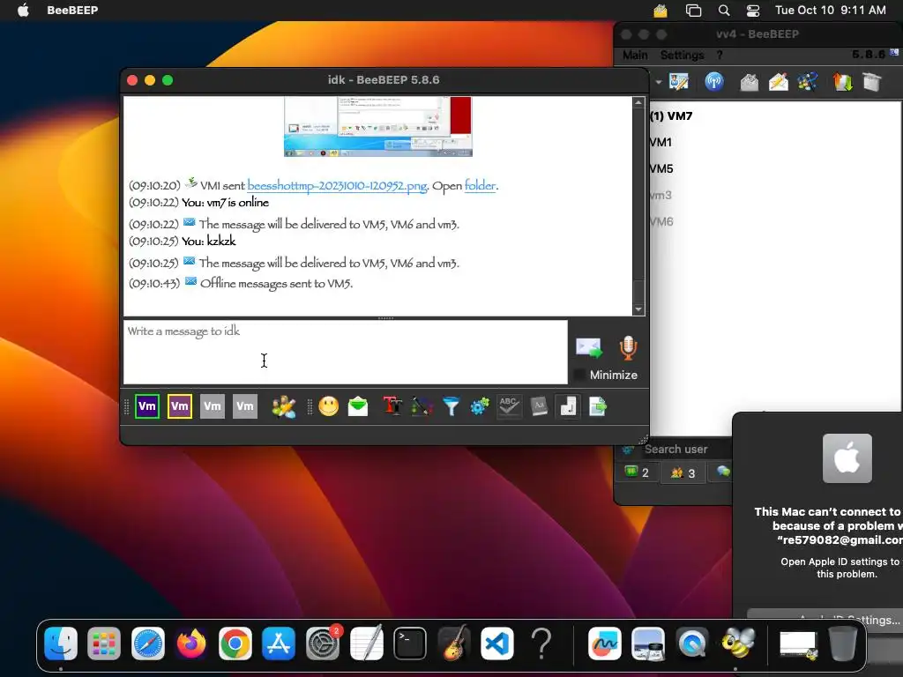The width and height of the screenshot is (903, 677).
Task: Toggle the ABC spell check icon
Action: tap(509, 406)
